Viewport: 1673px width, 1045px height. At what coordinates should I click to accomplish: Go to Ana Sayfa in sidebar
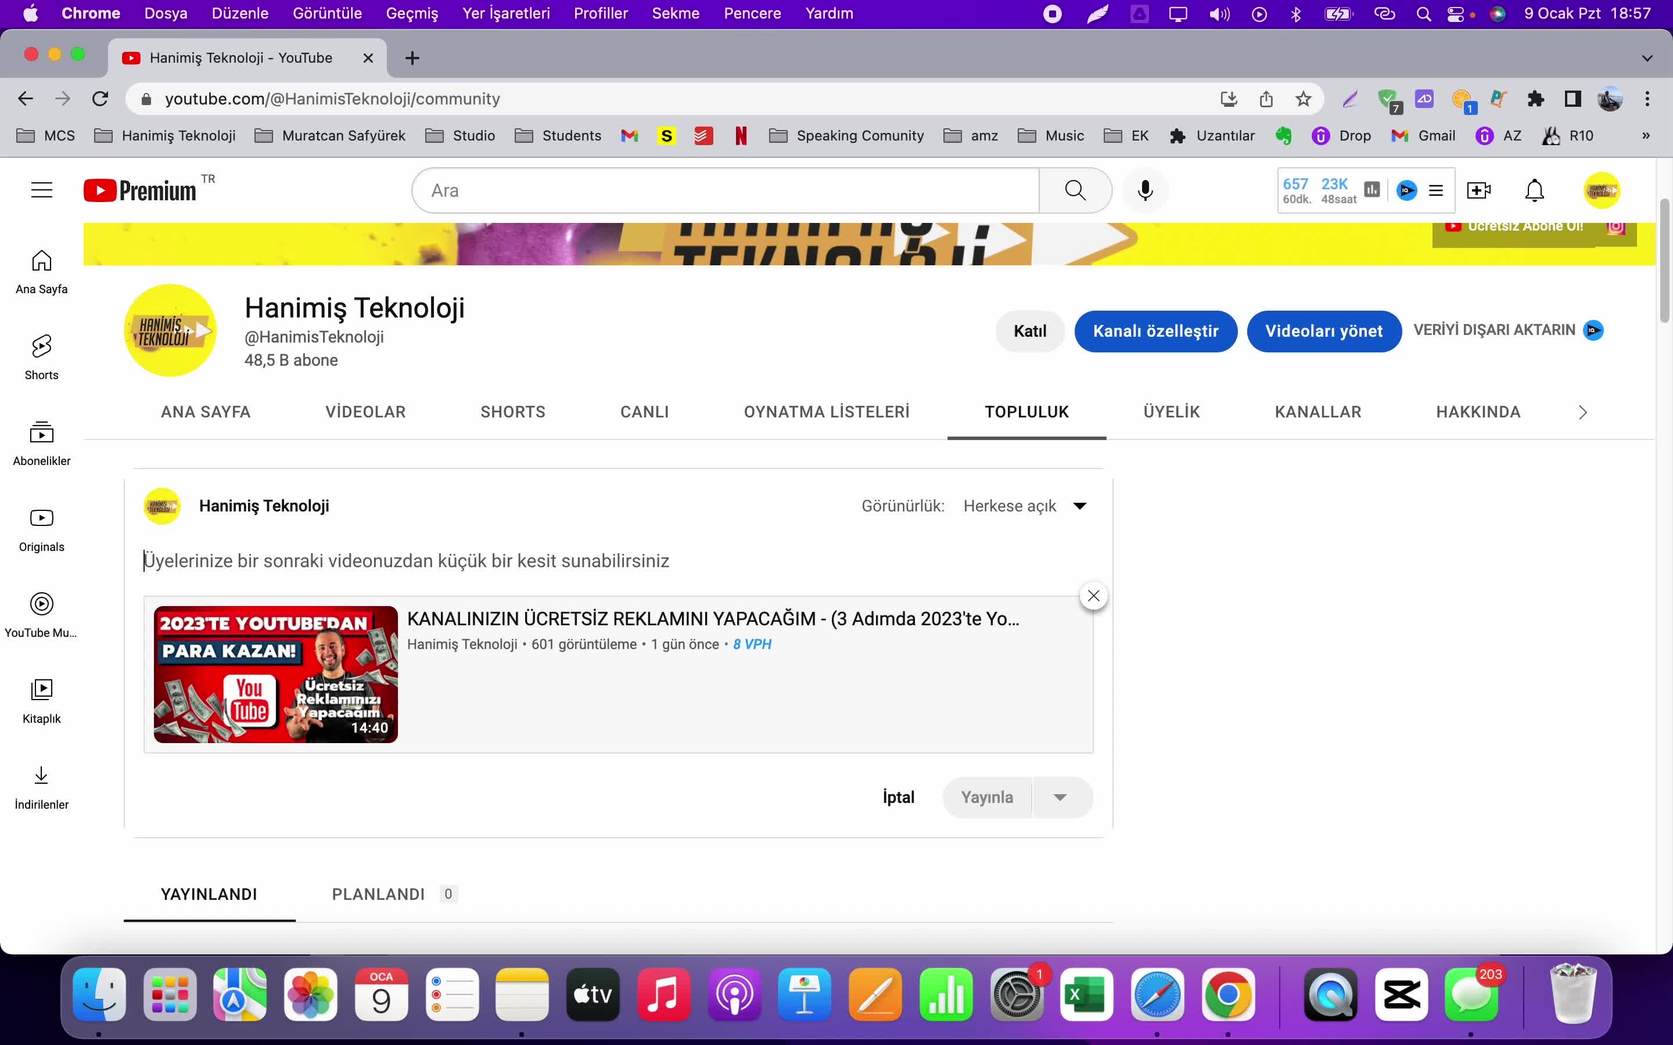click(41, 272)
